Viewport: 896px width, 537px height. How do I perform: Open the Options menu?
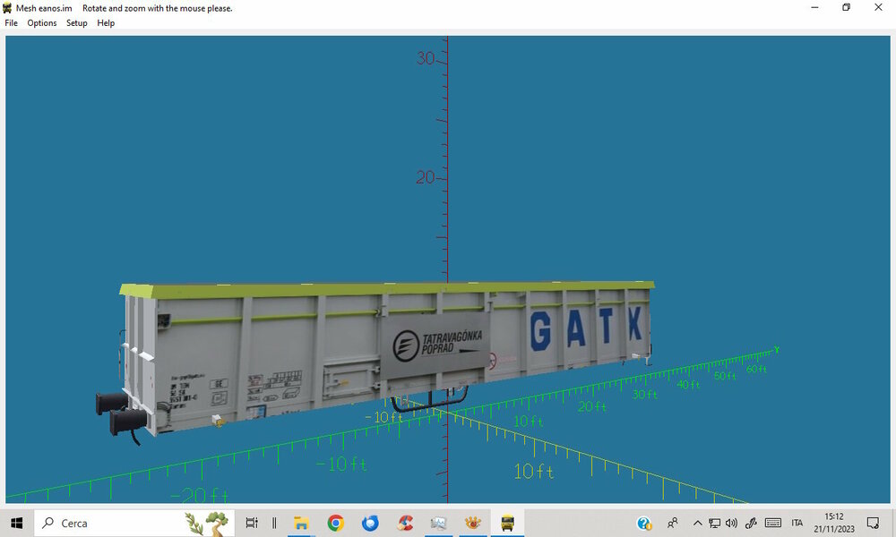[x=42, y=23]
